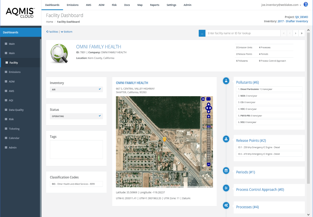Open the Settings top menu
313x217 pixels.
(x=171, y=5)
